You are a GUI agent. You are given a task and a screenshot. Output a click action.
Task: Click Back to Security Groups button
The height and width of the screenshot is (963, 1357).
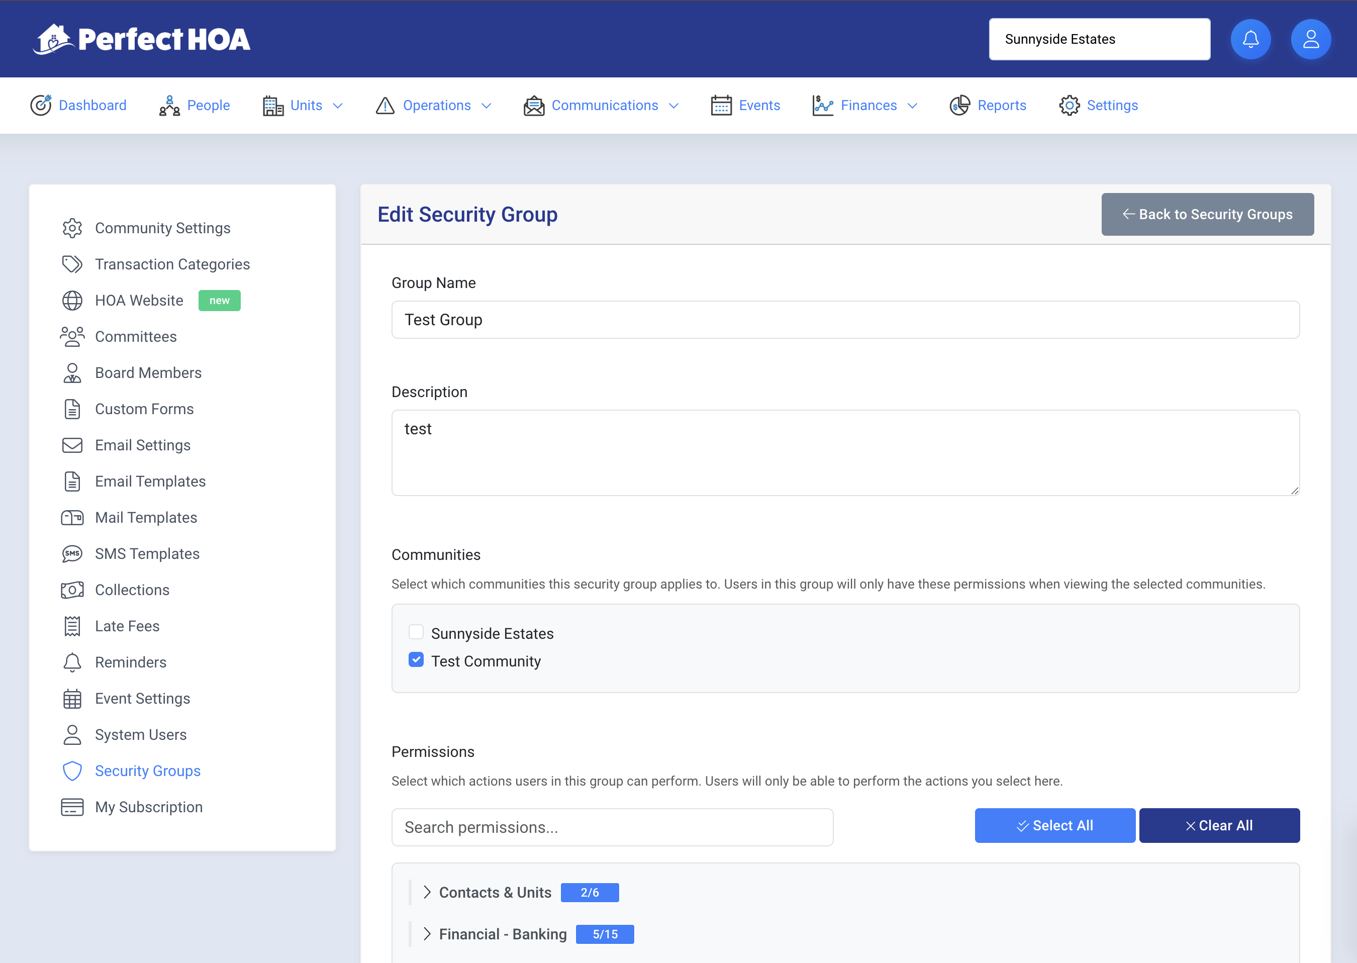[1207, 214]
